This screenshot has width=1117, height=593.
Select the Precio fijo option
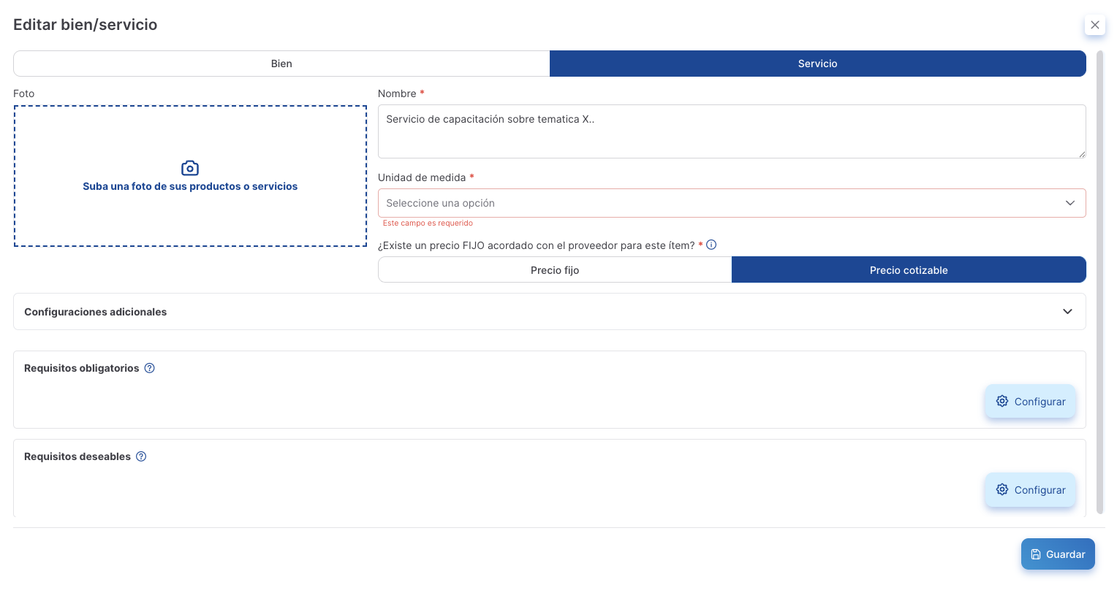pos(555,270)
